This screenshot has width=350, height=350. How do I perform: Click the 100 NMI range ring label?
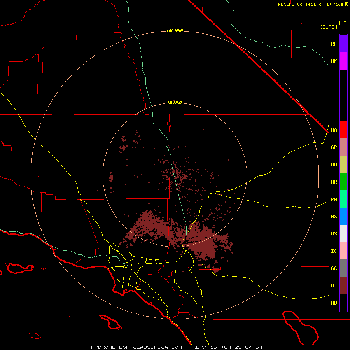(175, 31)
